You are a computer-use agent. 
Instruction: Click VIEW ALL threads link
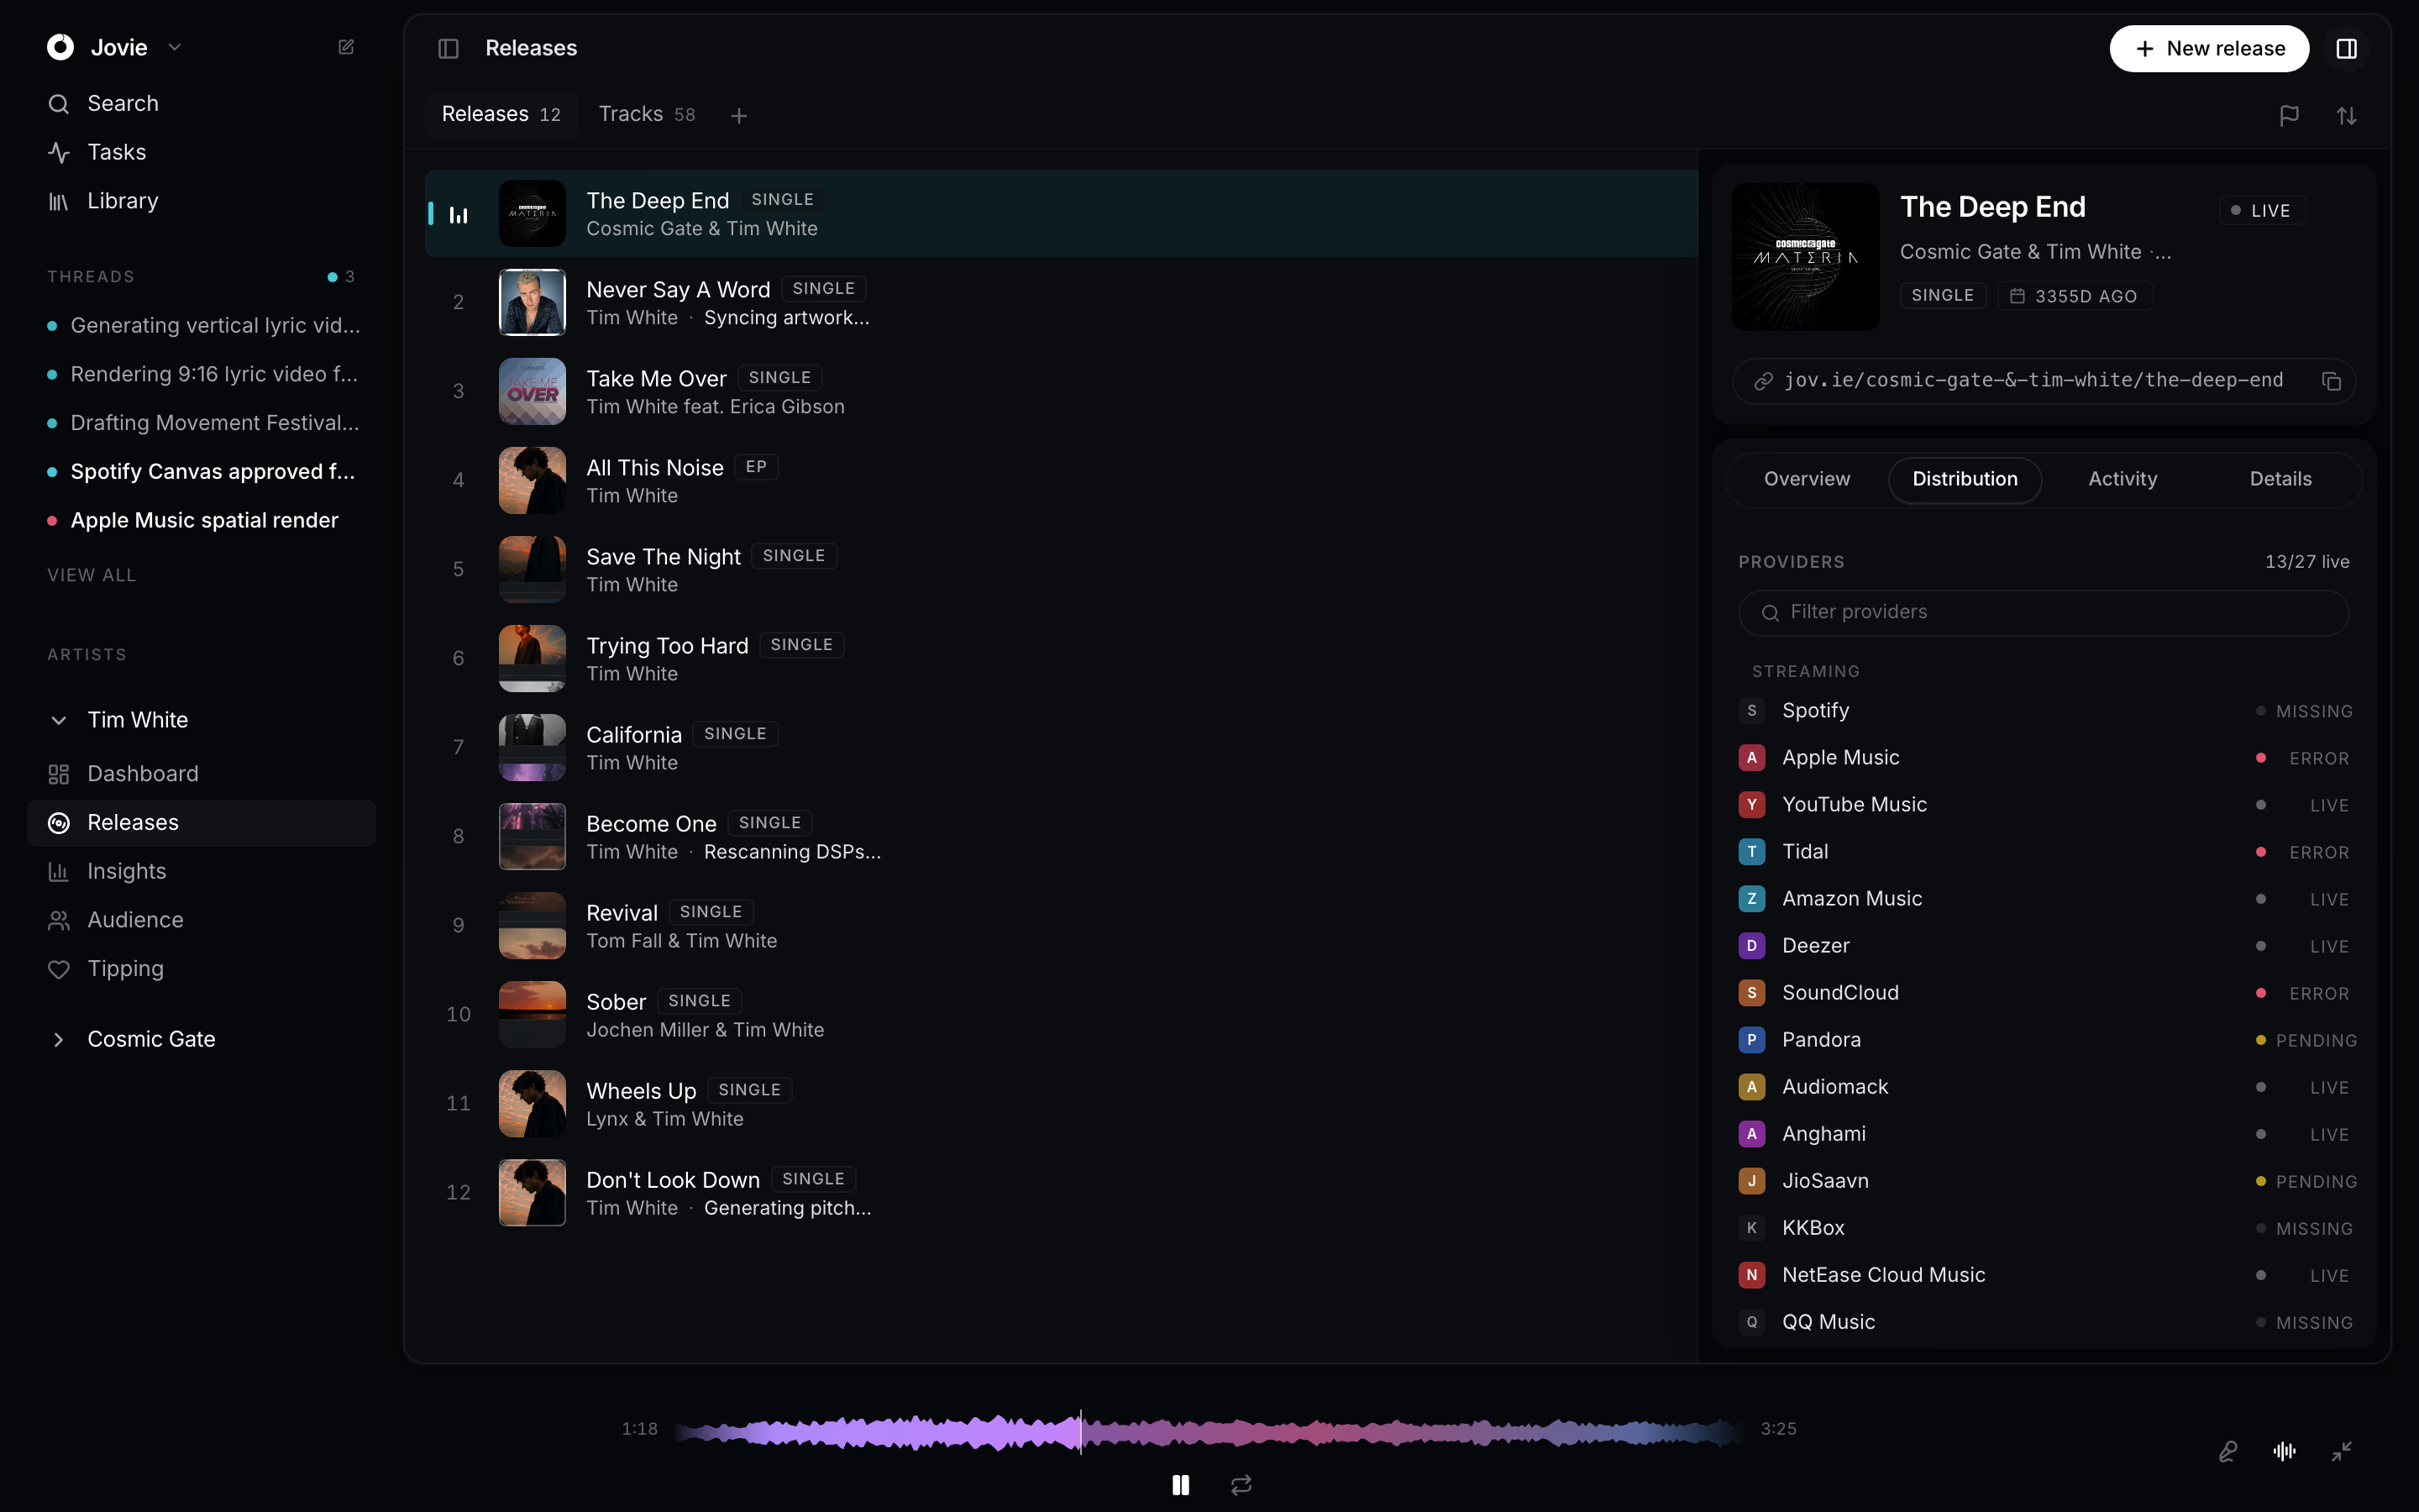(92, 576)
